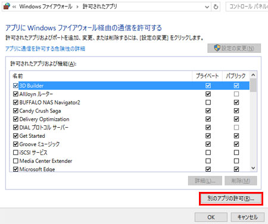Click the refresh button in address bar
Viewport: 268px width, 224px height.
click(x=216, y=7)
